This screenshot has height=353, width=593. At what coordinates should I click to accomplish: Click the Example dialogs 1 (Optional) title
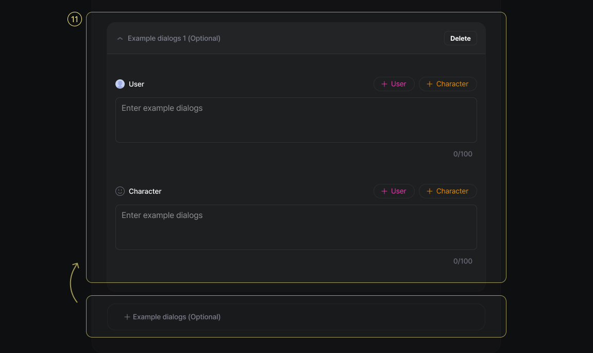pyautogui.click(x=174, y=39)
